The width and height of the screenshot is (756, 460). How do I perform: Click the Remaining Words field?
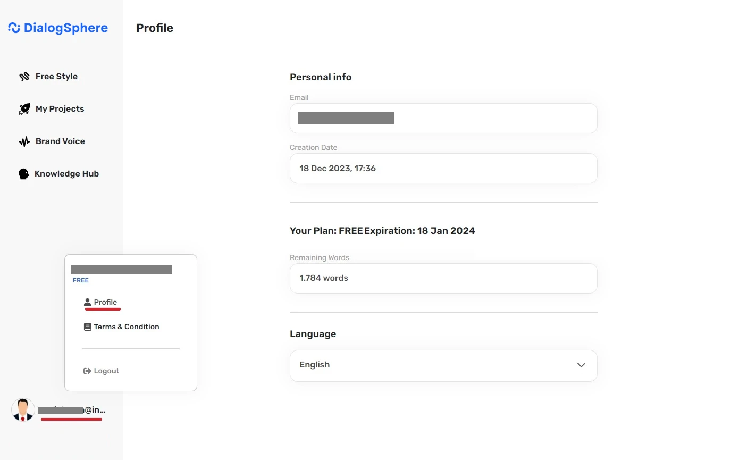443,278
